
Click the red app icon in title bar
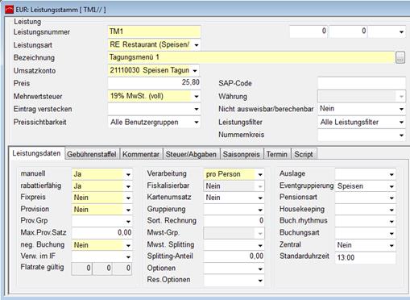pos(9,10)
